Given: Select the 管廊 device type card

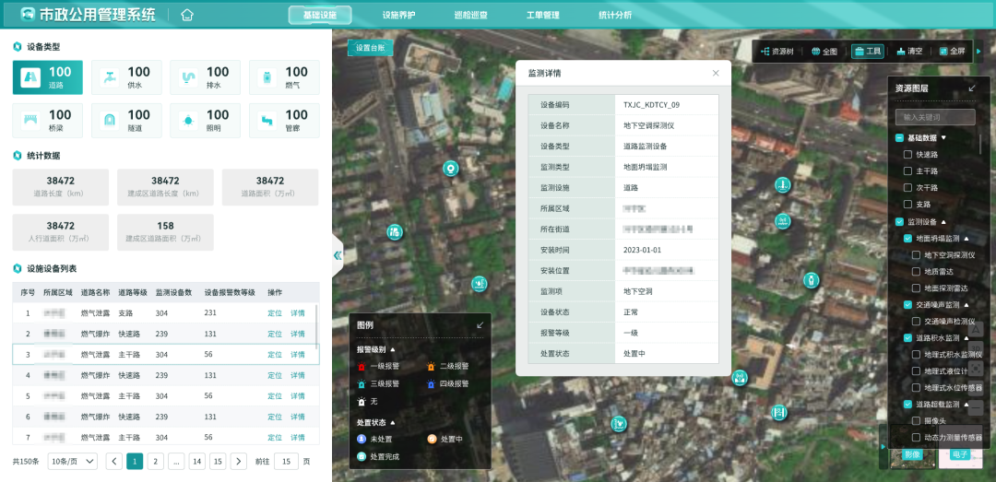Looking at the screenshot, I should coord(284,121).
